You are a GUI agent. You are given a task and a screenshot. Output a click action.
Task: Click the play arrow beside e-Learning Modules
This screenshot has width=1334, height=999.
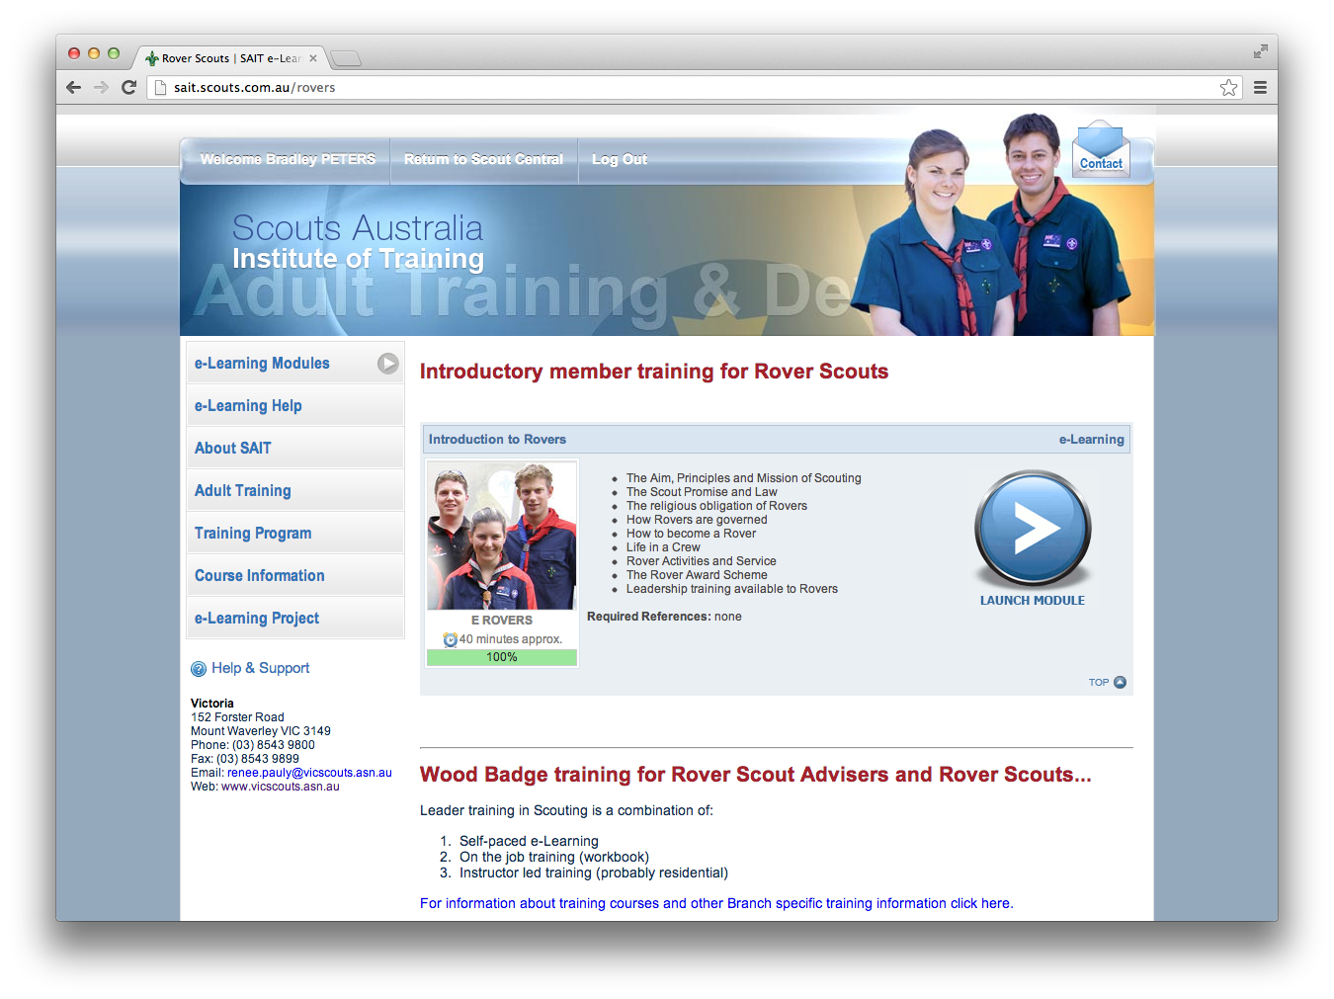tap(388, 364)
